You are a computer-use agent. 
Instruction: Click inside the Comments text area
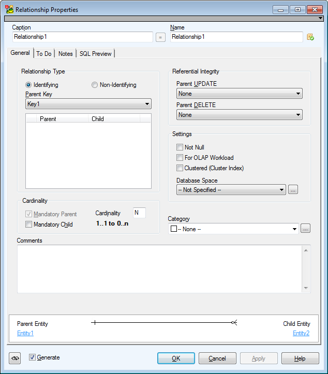[159, 269]
